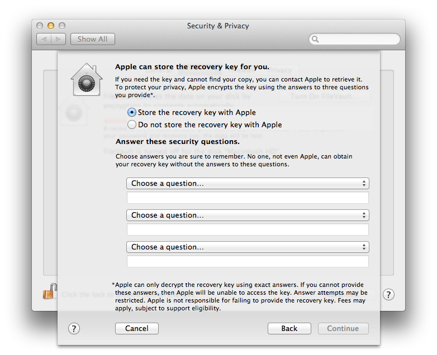
Task: Click the first security answer field
Action: pyautogui.click(x=248, y=198)
